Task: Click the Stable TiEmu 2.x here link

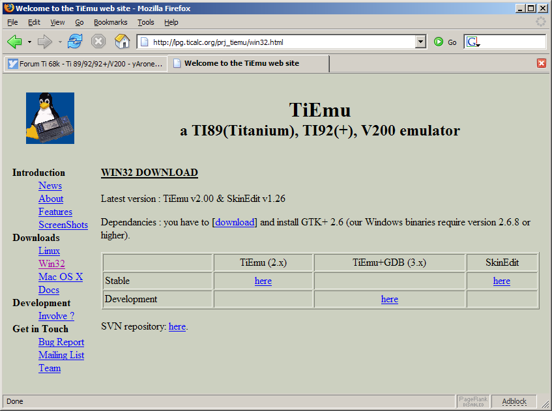Action: (263, 281)
